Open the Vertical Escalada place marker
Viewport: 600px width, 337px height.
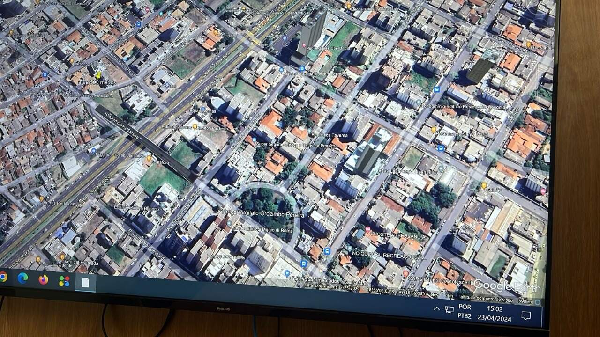tap(62, 257)
